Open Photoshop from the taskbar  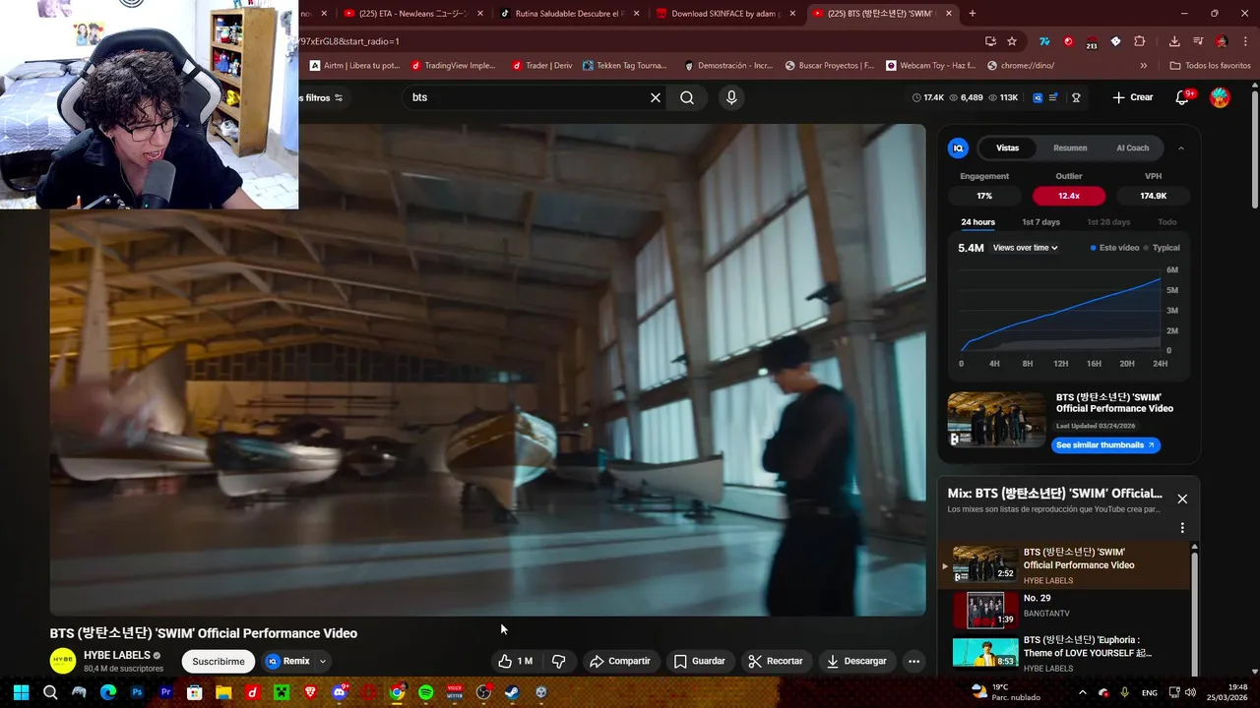[x=137, y=692]
